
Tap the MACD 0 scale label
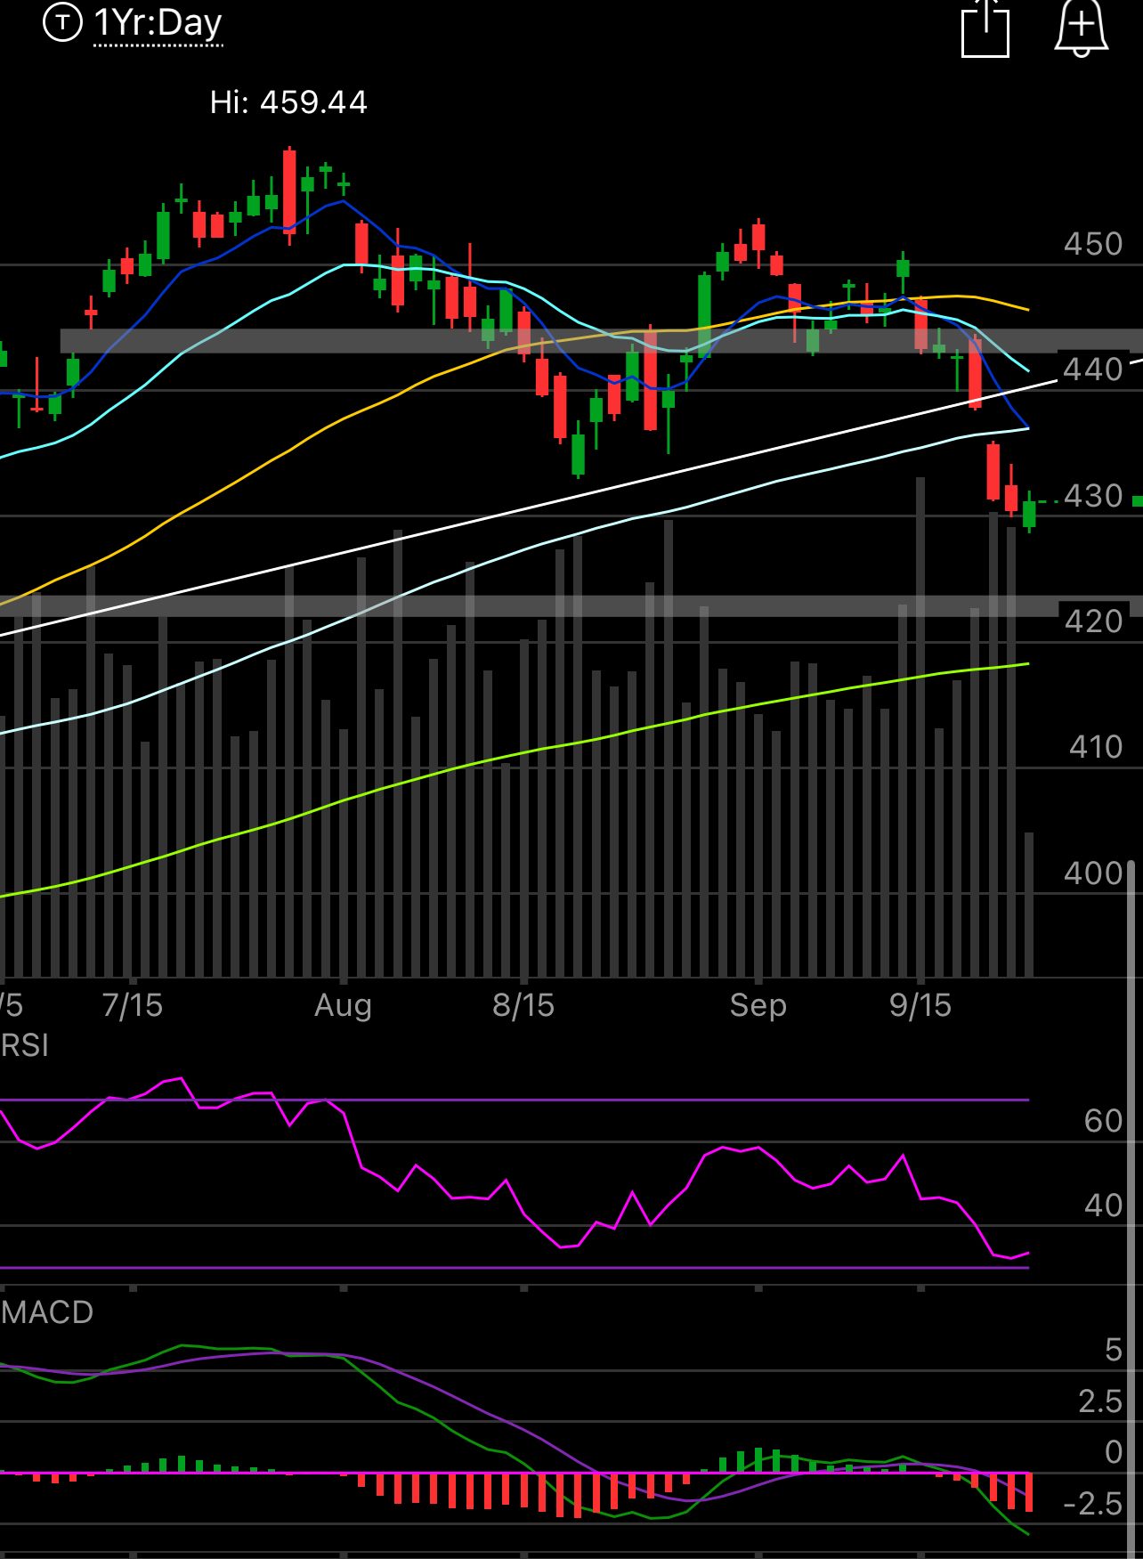(x=1114, y=1452)
